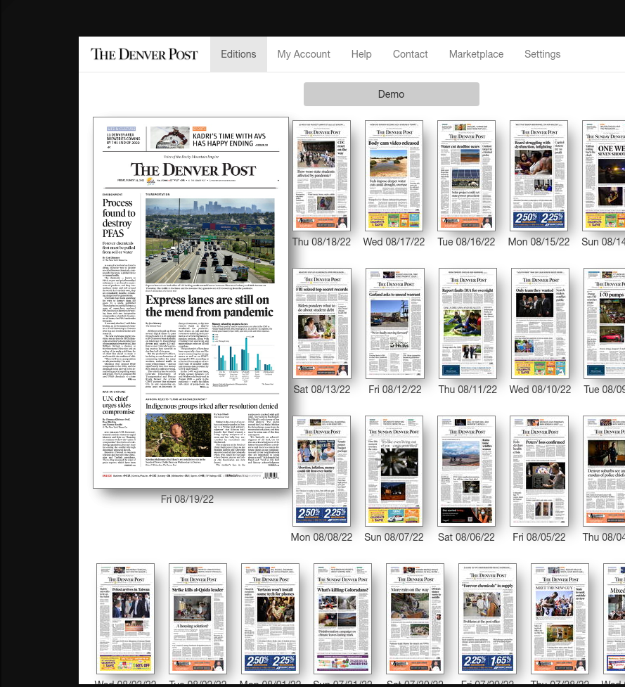Click the 'Process found to destroy PFAS' headline
The width and height of the screenshot is (625, 687).
click(119, 218)
